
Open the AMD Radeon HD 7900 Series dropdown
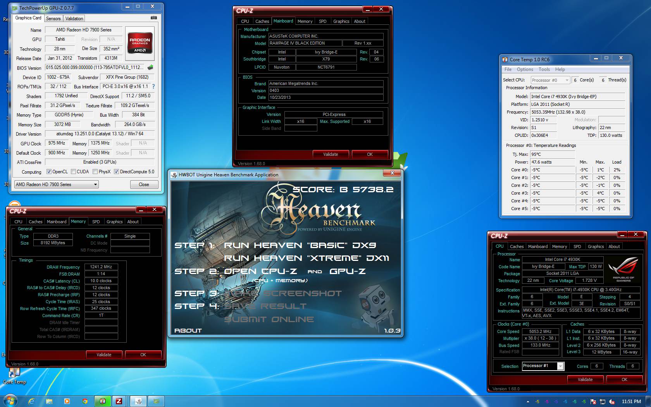[56, 185]
